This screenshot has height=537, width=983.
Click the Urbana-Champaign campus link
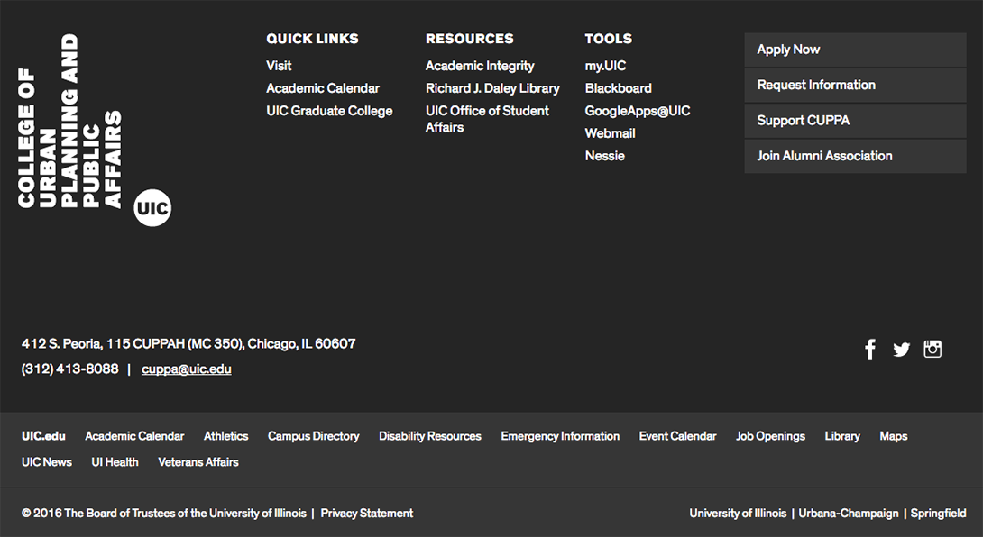pyautogui.click(x=849, y=512)
